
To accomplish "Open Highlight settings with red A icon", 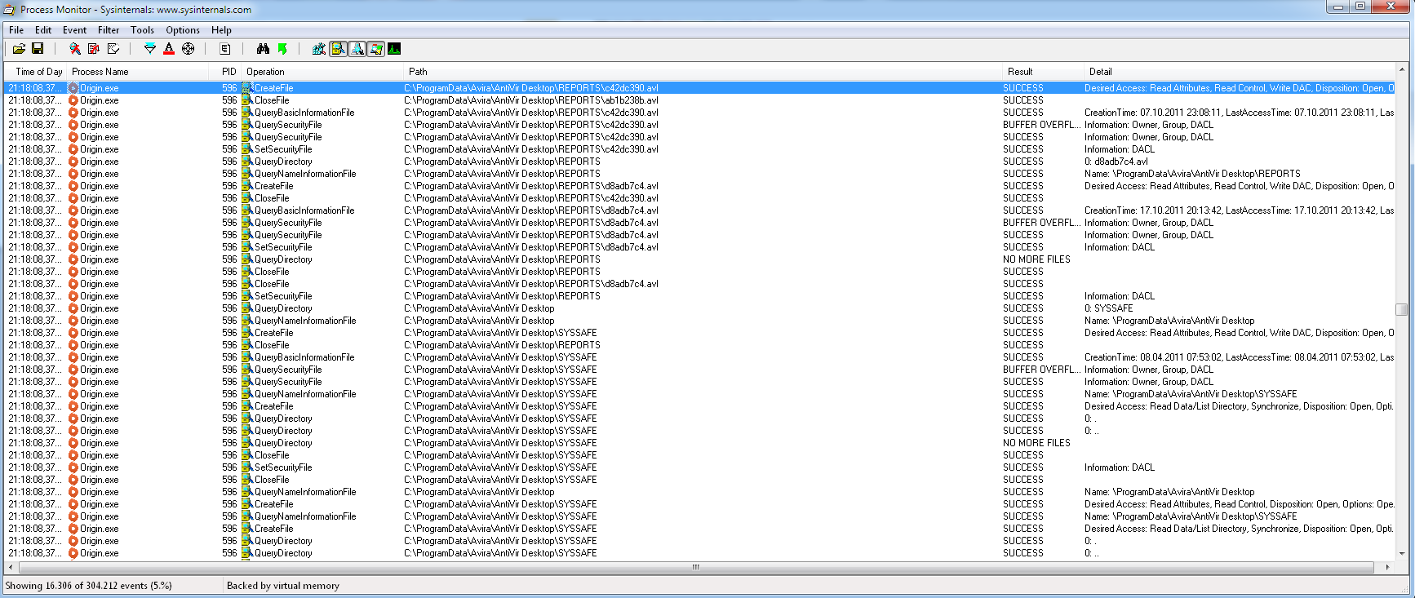I will (169, 49).
